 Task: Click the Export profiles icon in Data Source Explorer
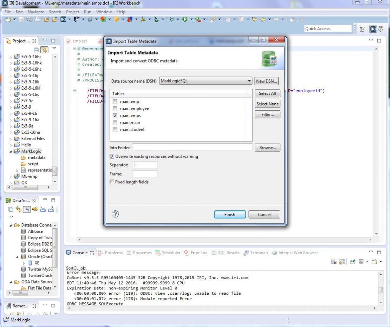51,209
